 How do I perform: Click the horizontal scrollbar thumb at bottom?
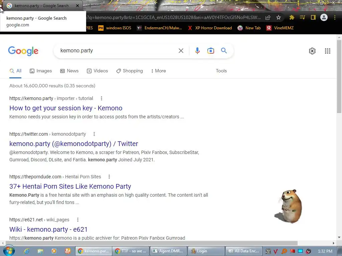[x=152, y=243]
